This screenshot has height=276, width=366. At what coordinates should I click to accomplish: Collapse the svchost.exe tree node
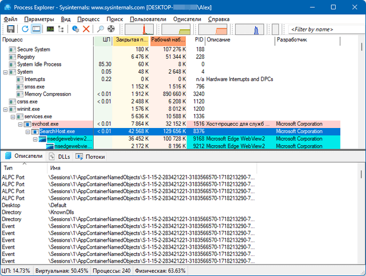pyautogui.click(x=21, y=125)
